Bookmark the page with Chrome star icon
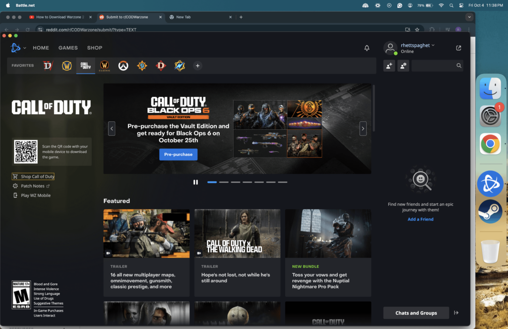Viewport: 508px width, 329px height. (x=417, y=29)
